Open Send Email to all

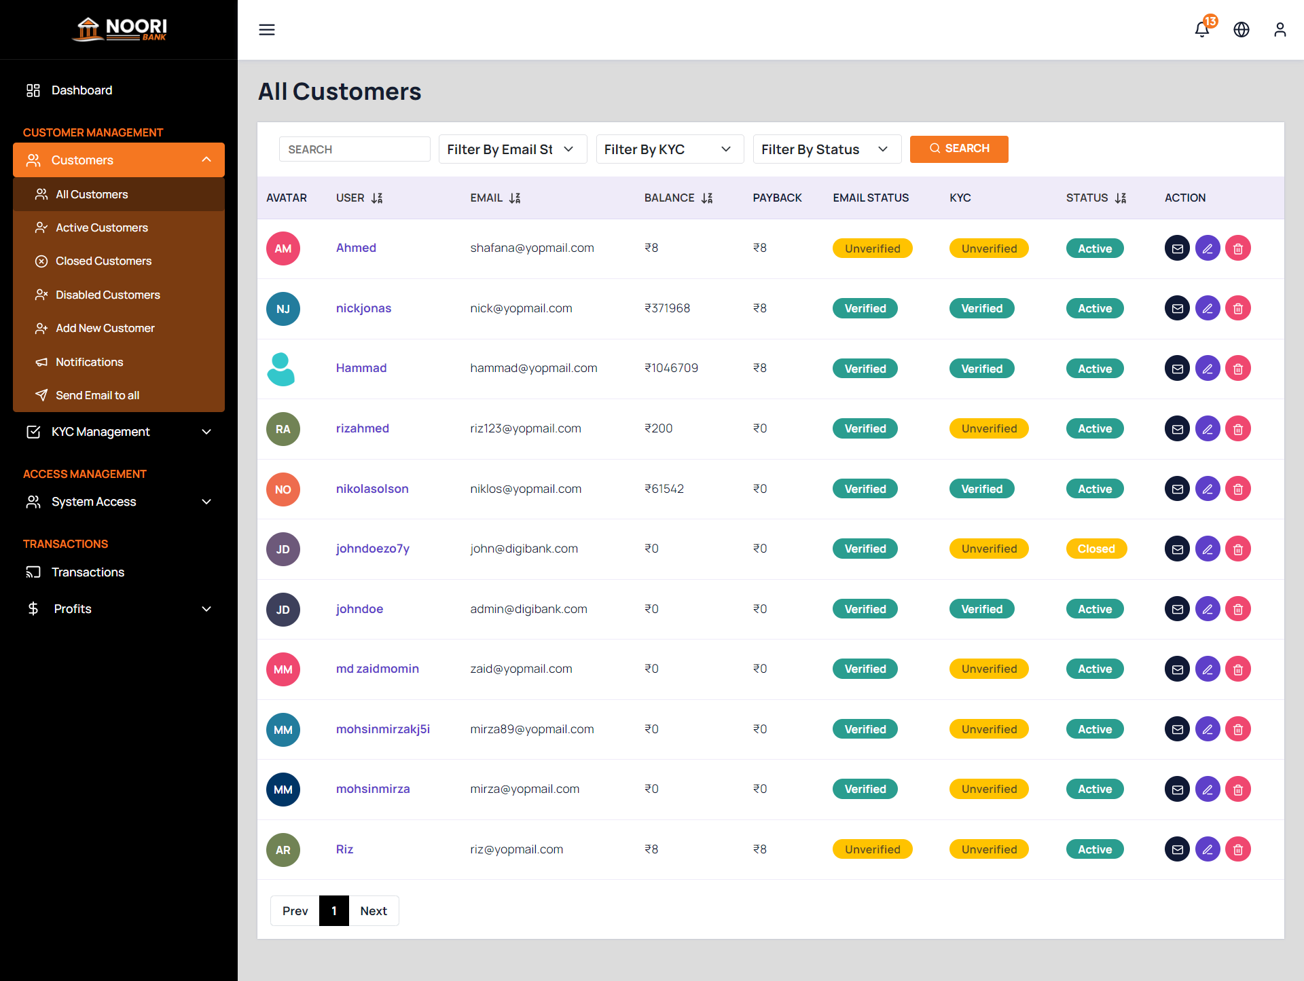[97, 395]
